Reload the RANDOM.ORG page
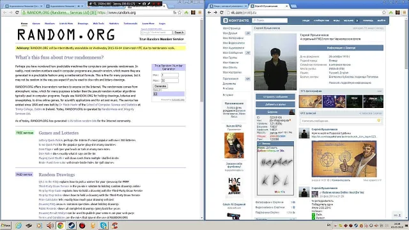 click(17, 13)
